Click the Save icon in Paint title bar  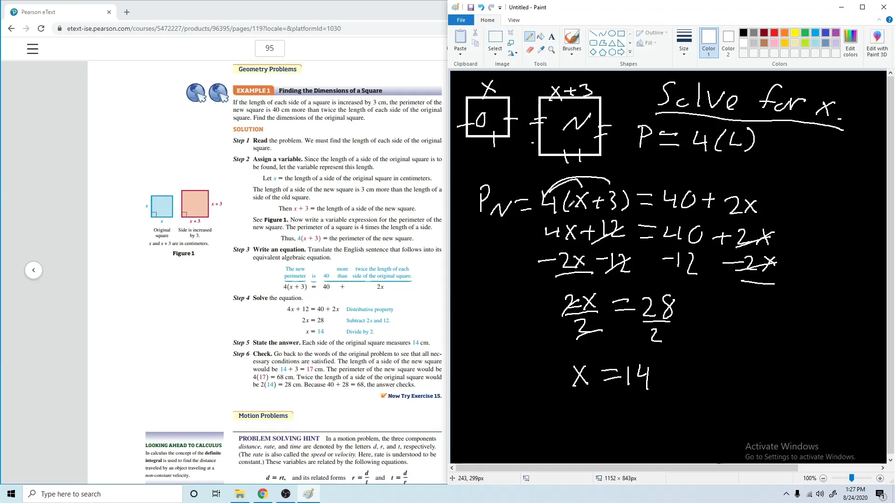(x=471, y=7)
